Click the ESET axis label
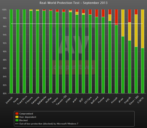 pos(81,100)
